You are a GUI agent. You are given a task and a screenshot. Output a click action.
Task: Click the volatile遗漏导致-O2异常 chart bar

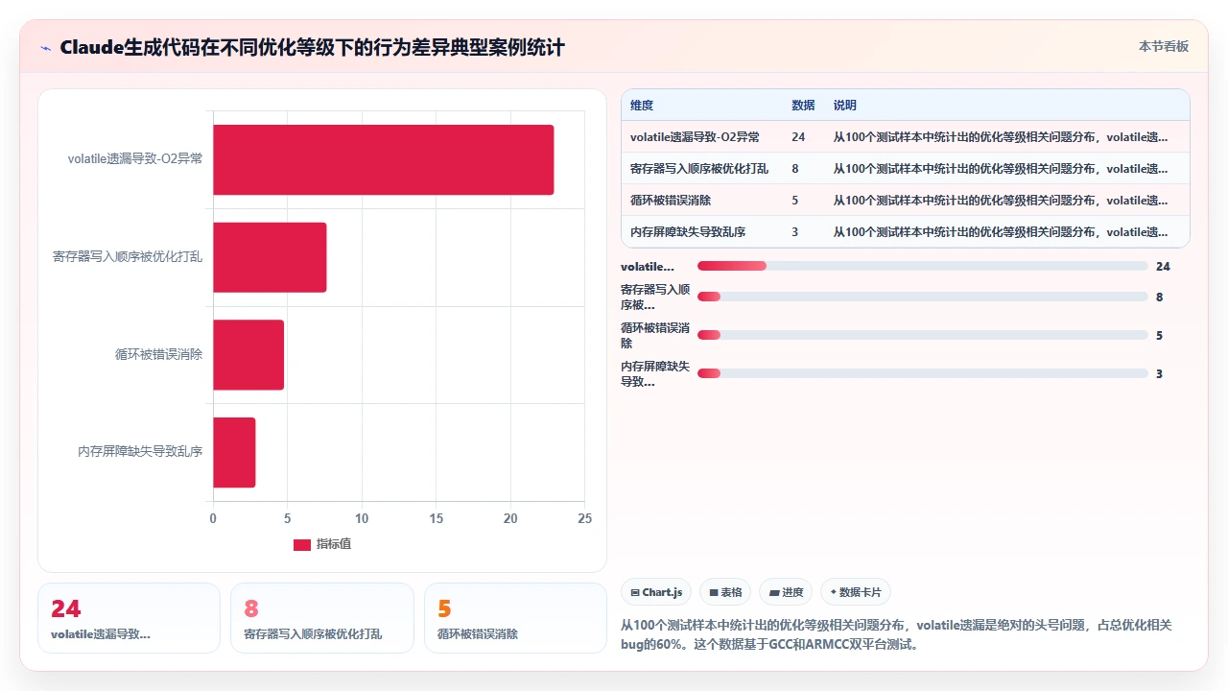[x=383, y=159]
